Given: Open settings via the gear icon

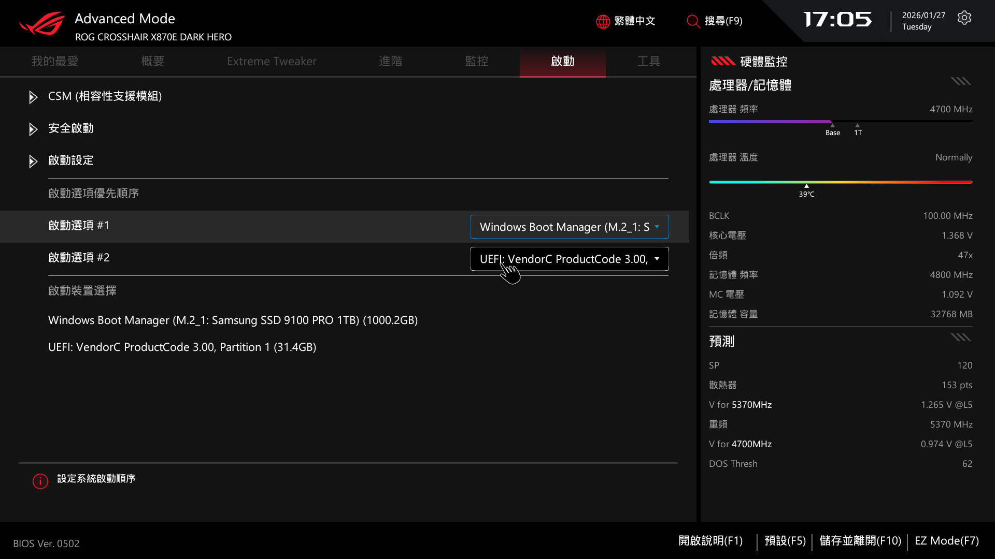Looking at the screenshot, I should tap(964, 18).
